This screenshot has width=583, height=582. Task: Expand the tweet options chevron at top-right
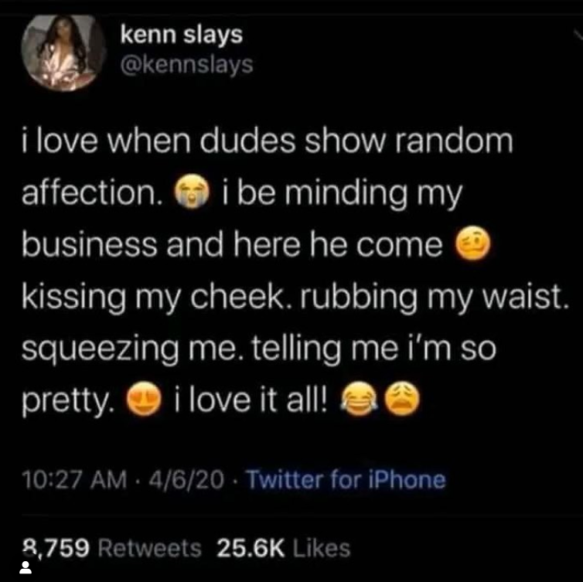tap(578, 36)
